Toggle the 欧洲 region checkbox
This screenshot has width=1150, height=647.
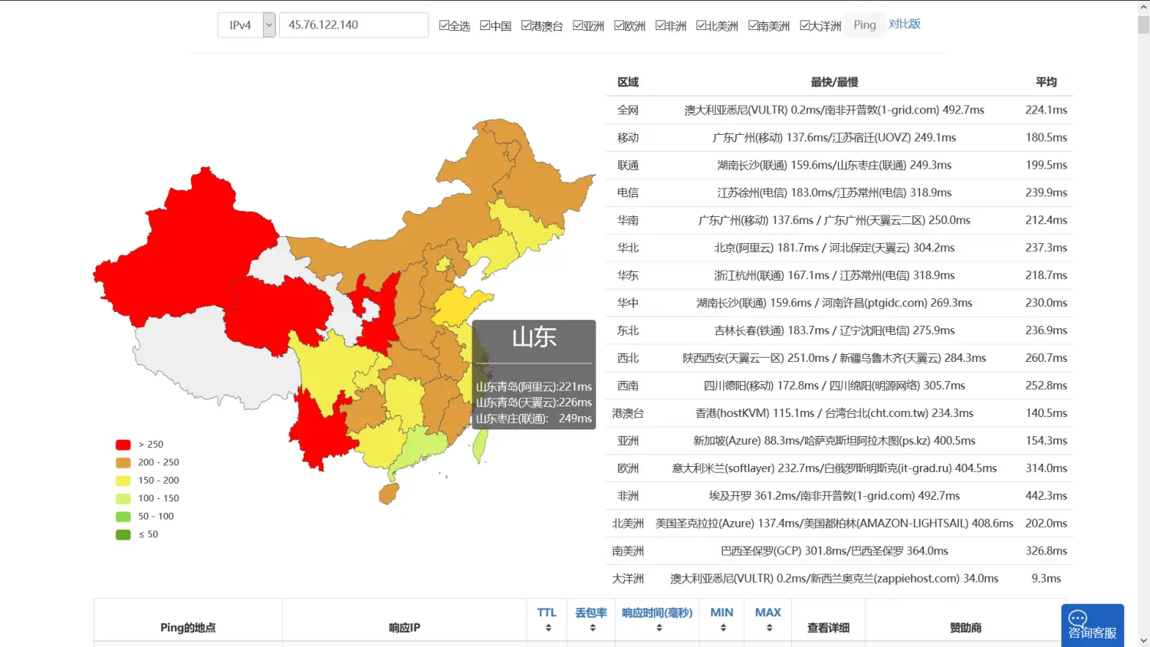[x=619, y=25]
